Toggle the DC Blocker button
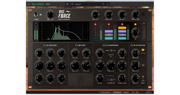 pos(117,92)
